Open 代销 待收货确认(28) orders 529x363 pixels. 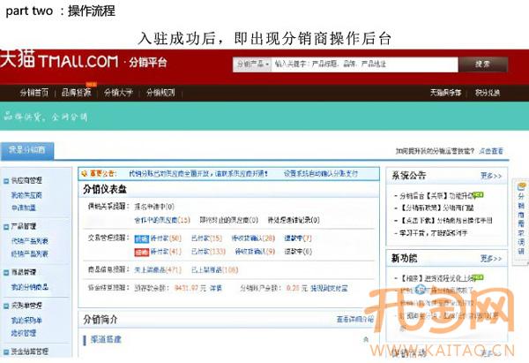(x=253, y=238)
